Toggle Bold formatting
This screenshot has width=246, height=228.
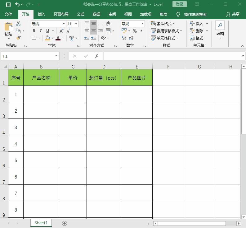[x=34, y=31]
